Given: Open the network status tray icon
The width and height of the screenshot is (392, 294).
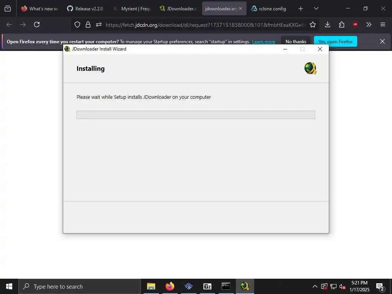Looking at the screenshot, I should [333, 286].
